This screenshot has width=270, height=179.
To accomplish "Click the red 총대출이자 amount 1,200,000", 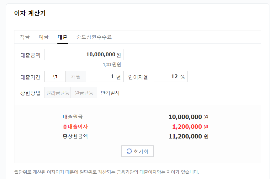I will [x=187, y=127].
